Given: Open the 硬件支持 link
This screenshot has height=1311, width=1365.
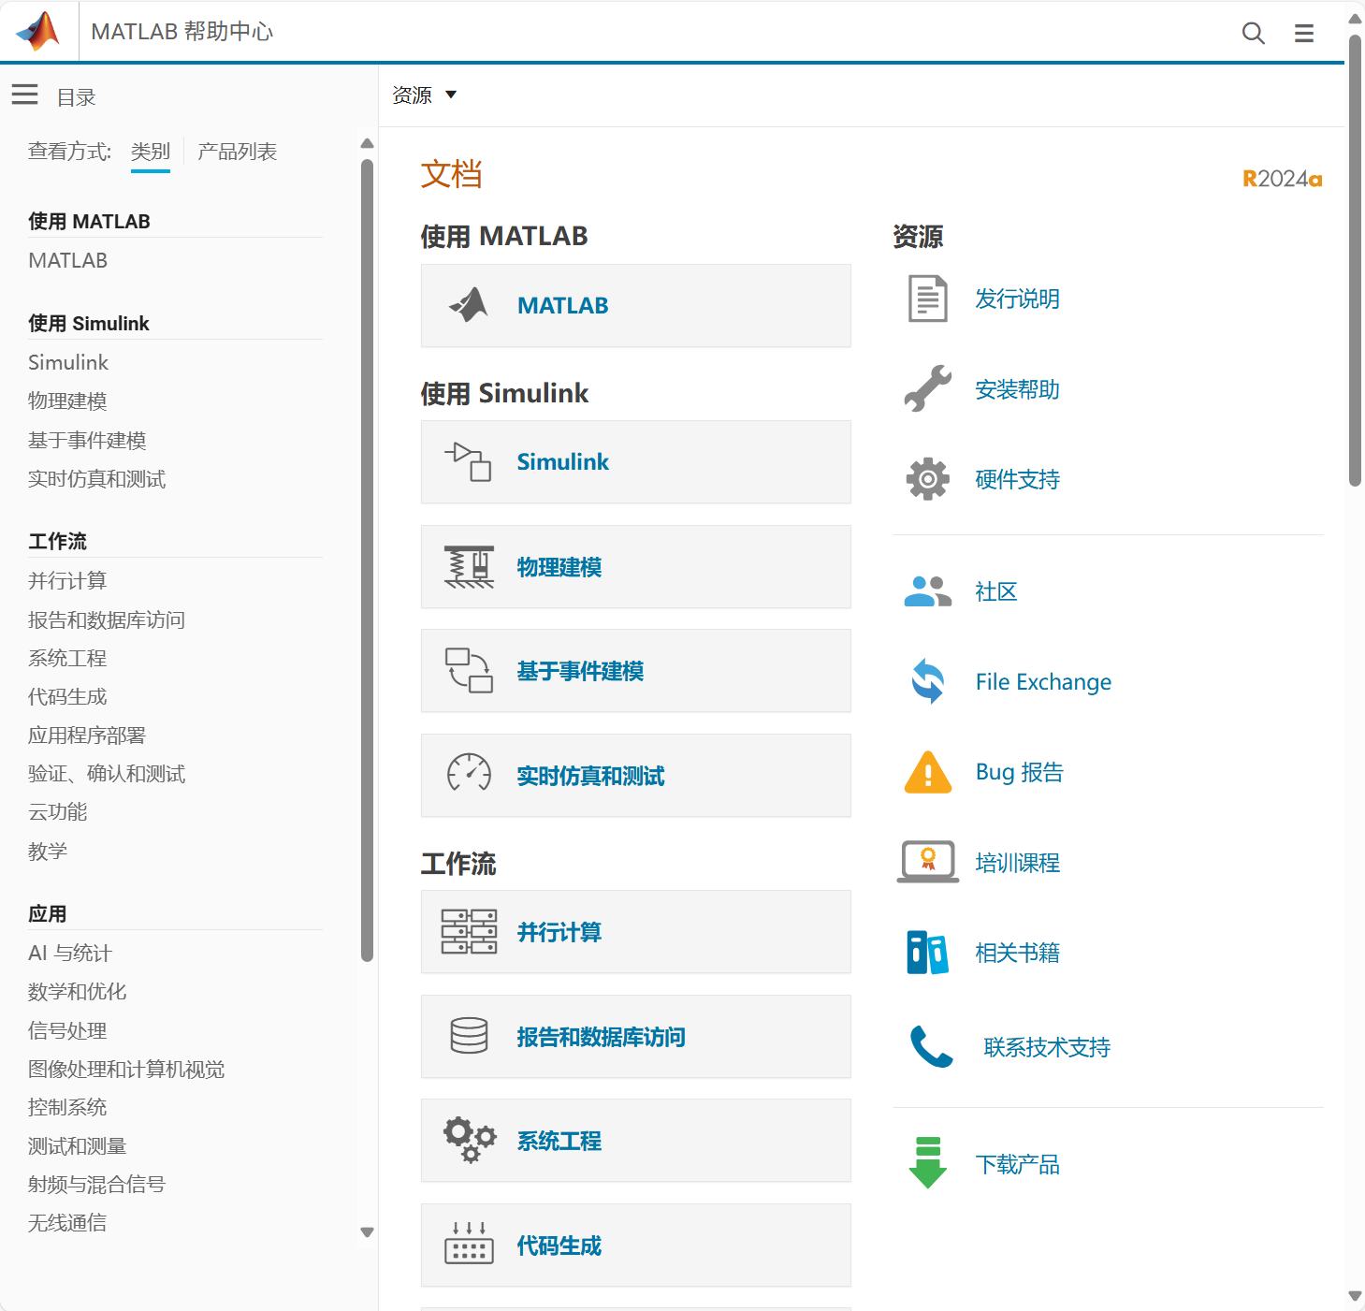Looking at the screenshot, I should click(1017, 479).
